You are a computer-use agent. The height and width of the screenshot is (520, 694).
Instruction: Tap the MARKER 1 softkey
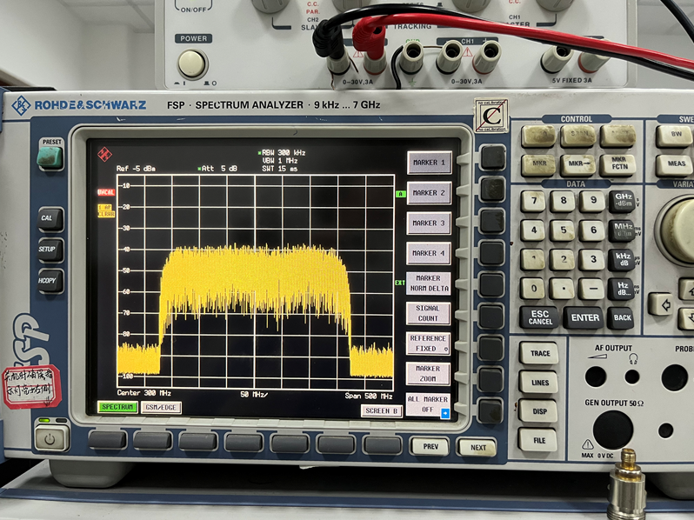click(429, 163)
